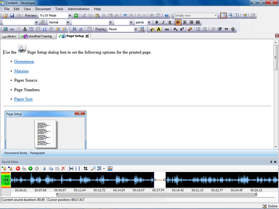Apply subscript formatting
Viewport: 279px width, 209px height.
[175, 29]
